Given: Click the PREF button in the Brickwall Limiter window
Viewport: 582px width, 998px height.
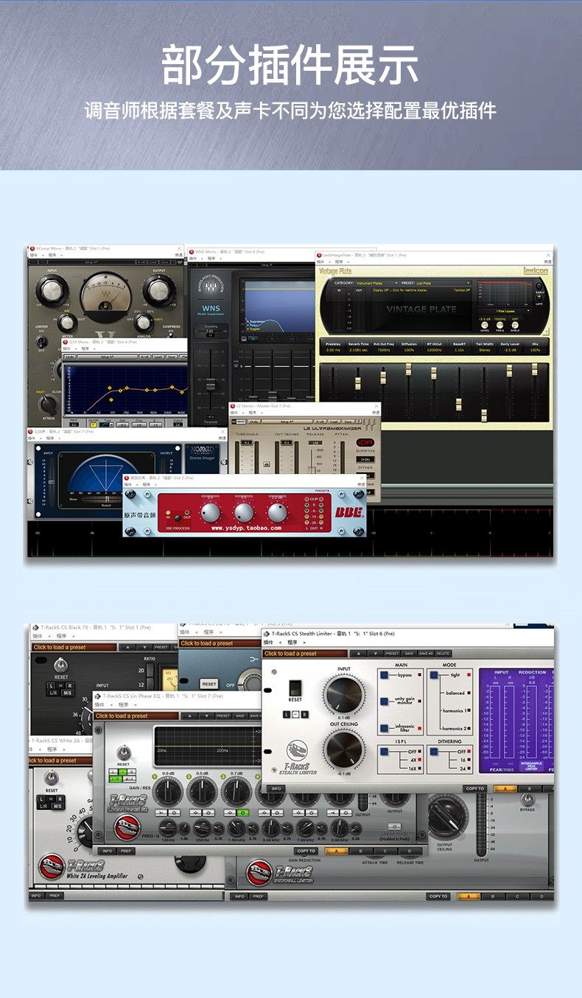Looking at the screenshot, I should pyautogui.click(x=258, y=896).
